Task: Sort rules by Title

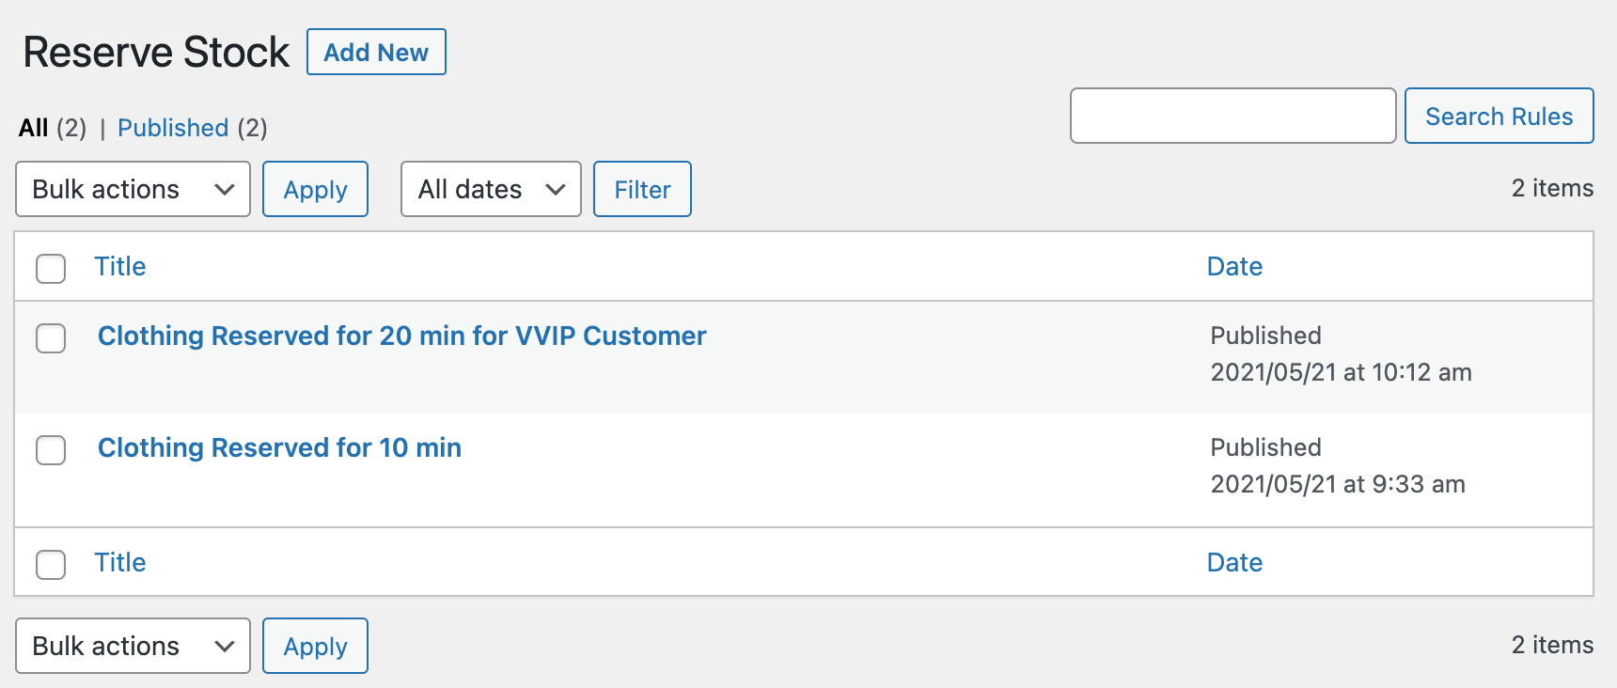Action: 120,266
